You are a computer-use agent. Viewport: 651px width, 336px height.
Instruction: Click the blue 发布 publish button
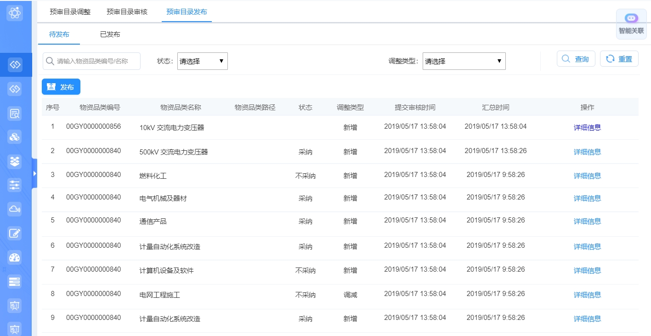coord(61,87)
